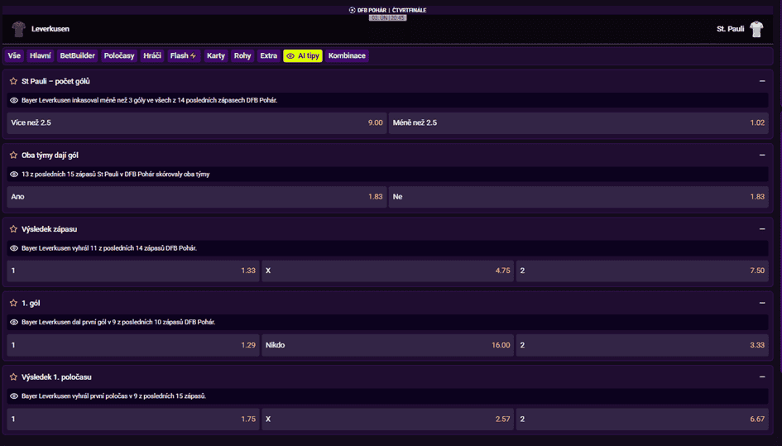Collapse the 1. gól section
This screenshot has width=782, height=446.
(762, 303)
